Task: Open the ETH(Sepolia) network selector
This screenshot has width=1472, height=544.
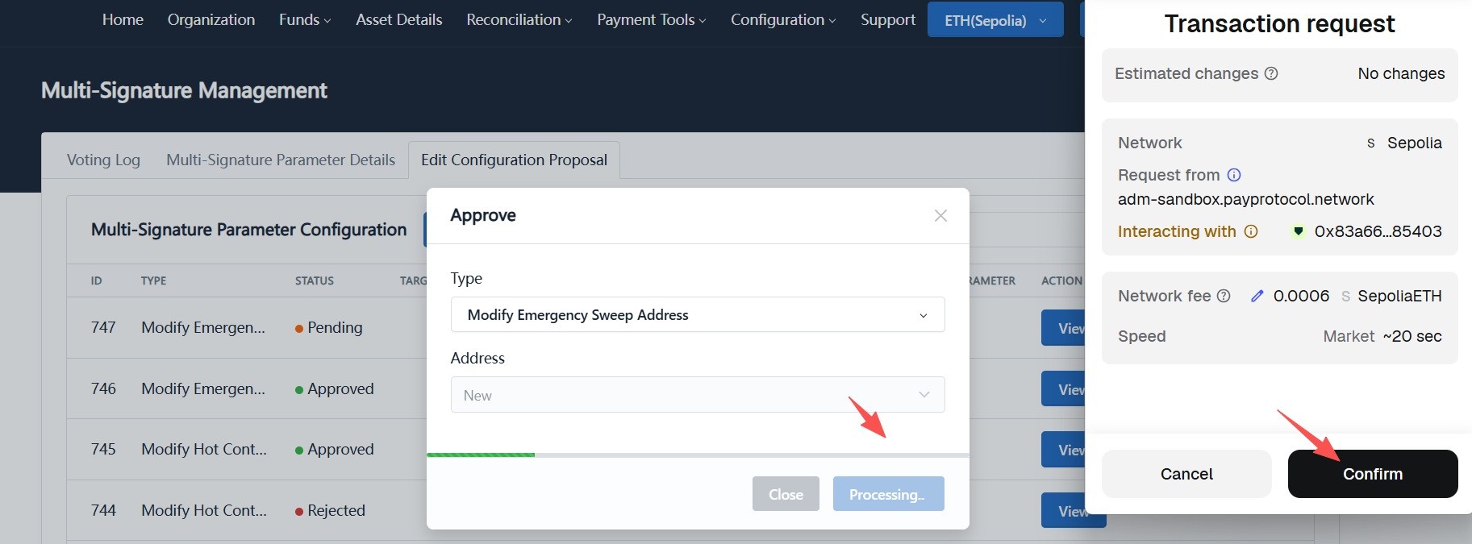Action: pos(995,20)
